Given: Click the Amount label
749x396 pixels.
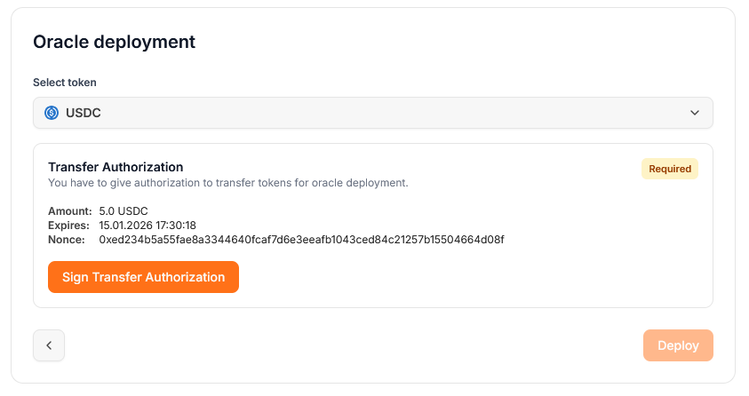Looking at the screenshot, I should coord(69,211).
